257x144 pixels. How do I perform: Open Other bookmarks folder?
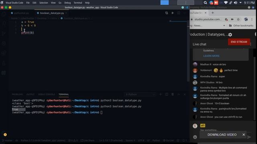[241, 26]
